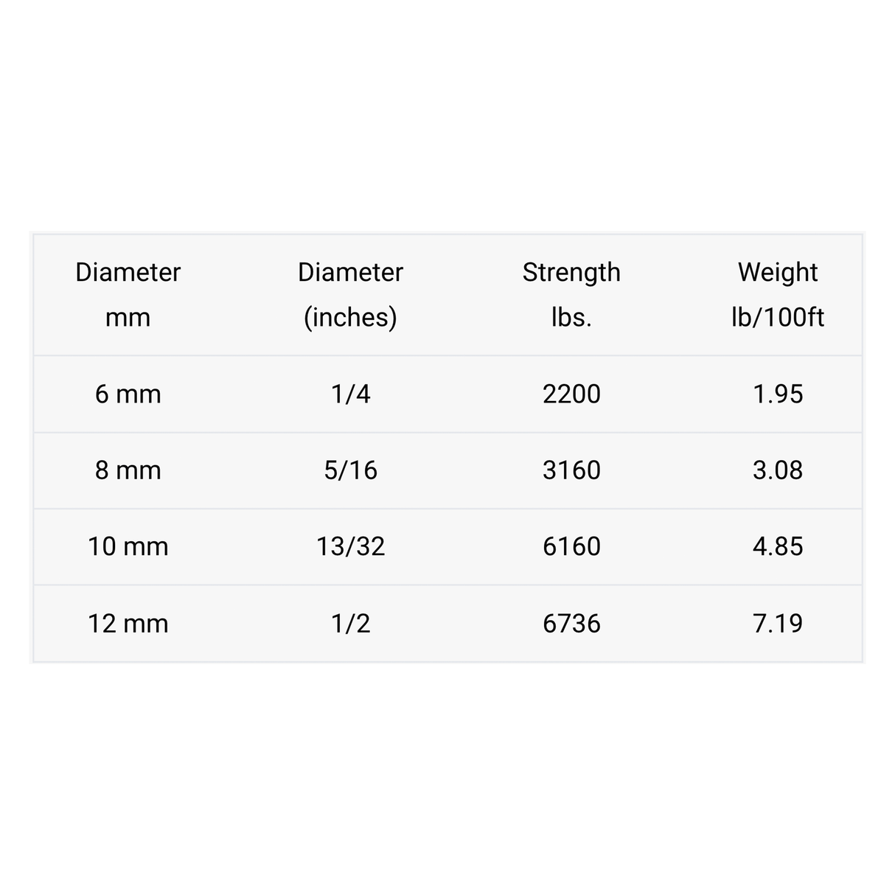Click the "8 mm" diameter cell
The image size is (895, 895).
tap(128, 470)
